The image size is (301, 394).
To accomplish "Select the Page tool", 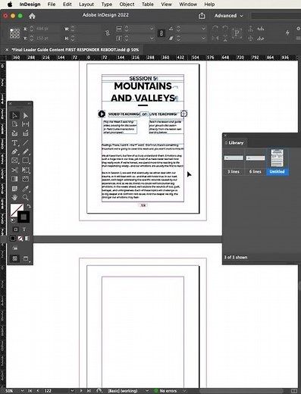I will pyautogui.click(x=14, y=124).
